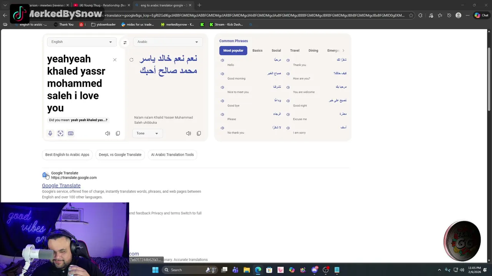
Task: Swap English and Arabic languages
Action: click(125, 43)
